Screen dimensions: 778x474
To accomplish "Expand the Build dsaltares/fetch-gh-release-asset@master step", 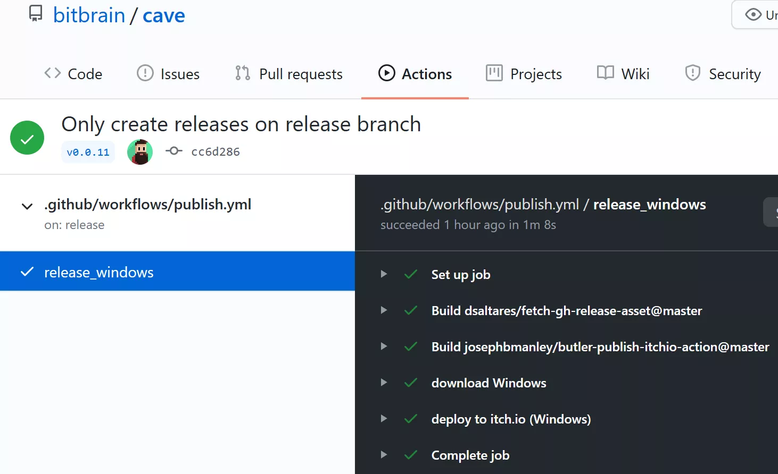I will [384, 310].
